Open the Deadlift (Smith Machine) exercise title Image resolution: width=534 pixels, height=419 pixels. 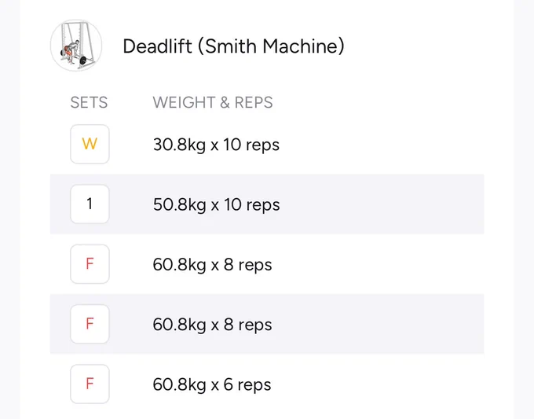[x=234, y=46]
